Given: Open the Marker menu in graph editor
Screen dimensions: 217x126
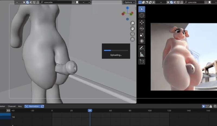Looking at the screenshot, I should tap(2, 106).
